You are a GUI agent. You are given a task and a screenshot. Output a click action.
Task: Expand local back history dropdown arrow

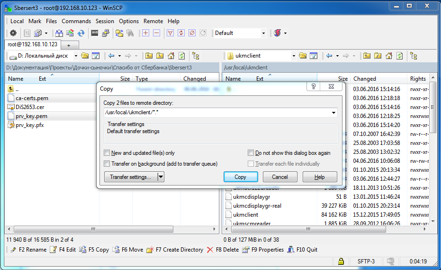(119, 56)
